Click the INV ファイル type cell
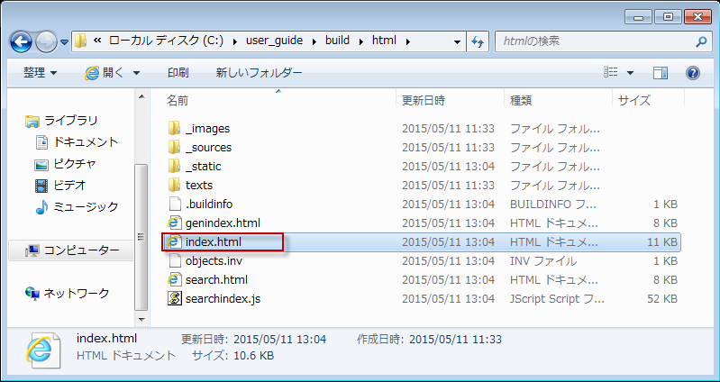The height and width of the screenshot is (382, 720). pyautogui.click(x=543, y=260)
